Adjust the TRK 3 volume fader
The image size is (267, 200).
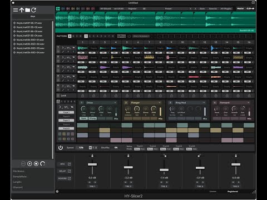[164, 170]
